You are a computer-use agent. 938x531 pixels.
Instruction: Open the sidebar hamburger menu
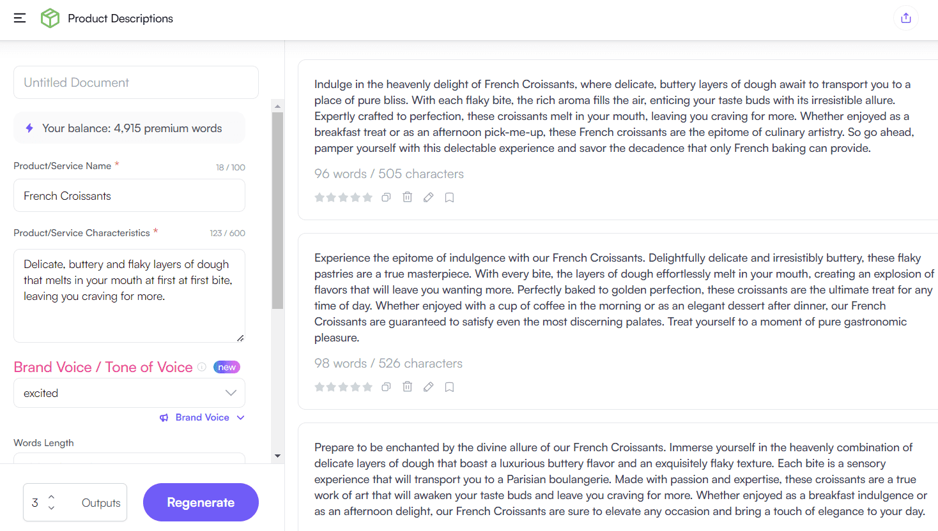[x=19, y=18]
